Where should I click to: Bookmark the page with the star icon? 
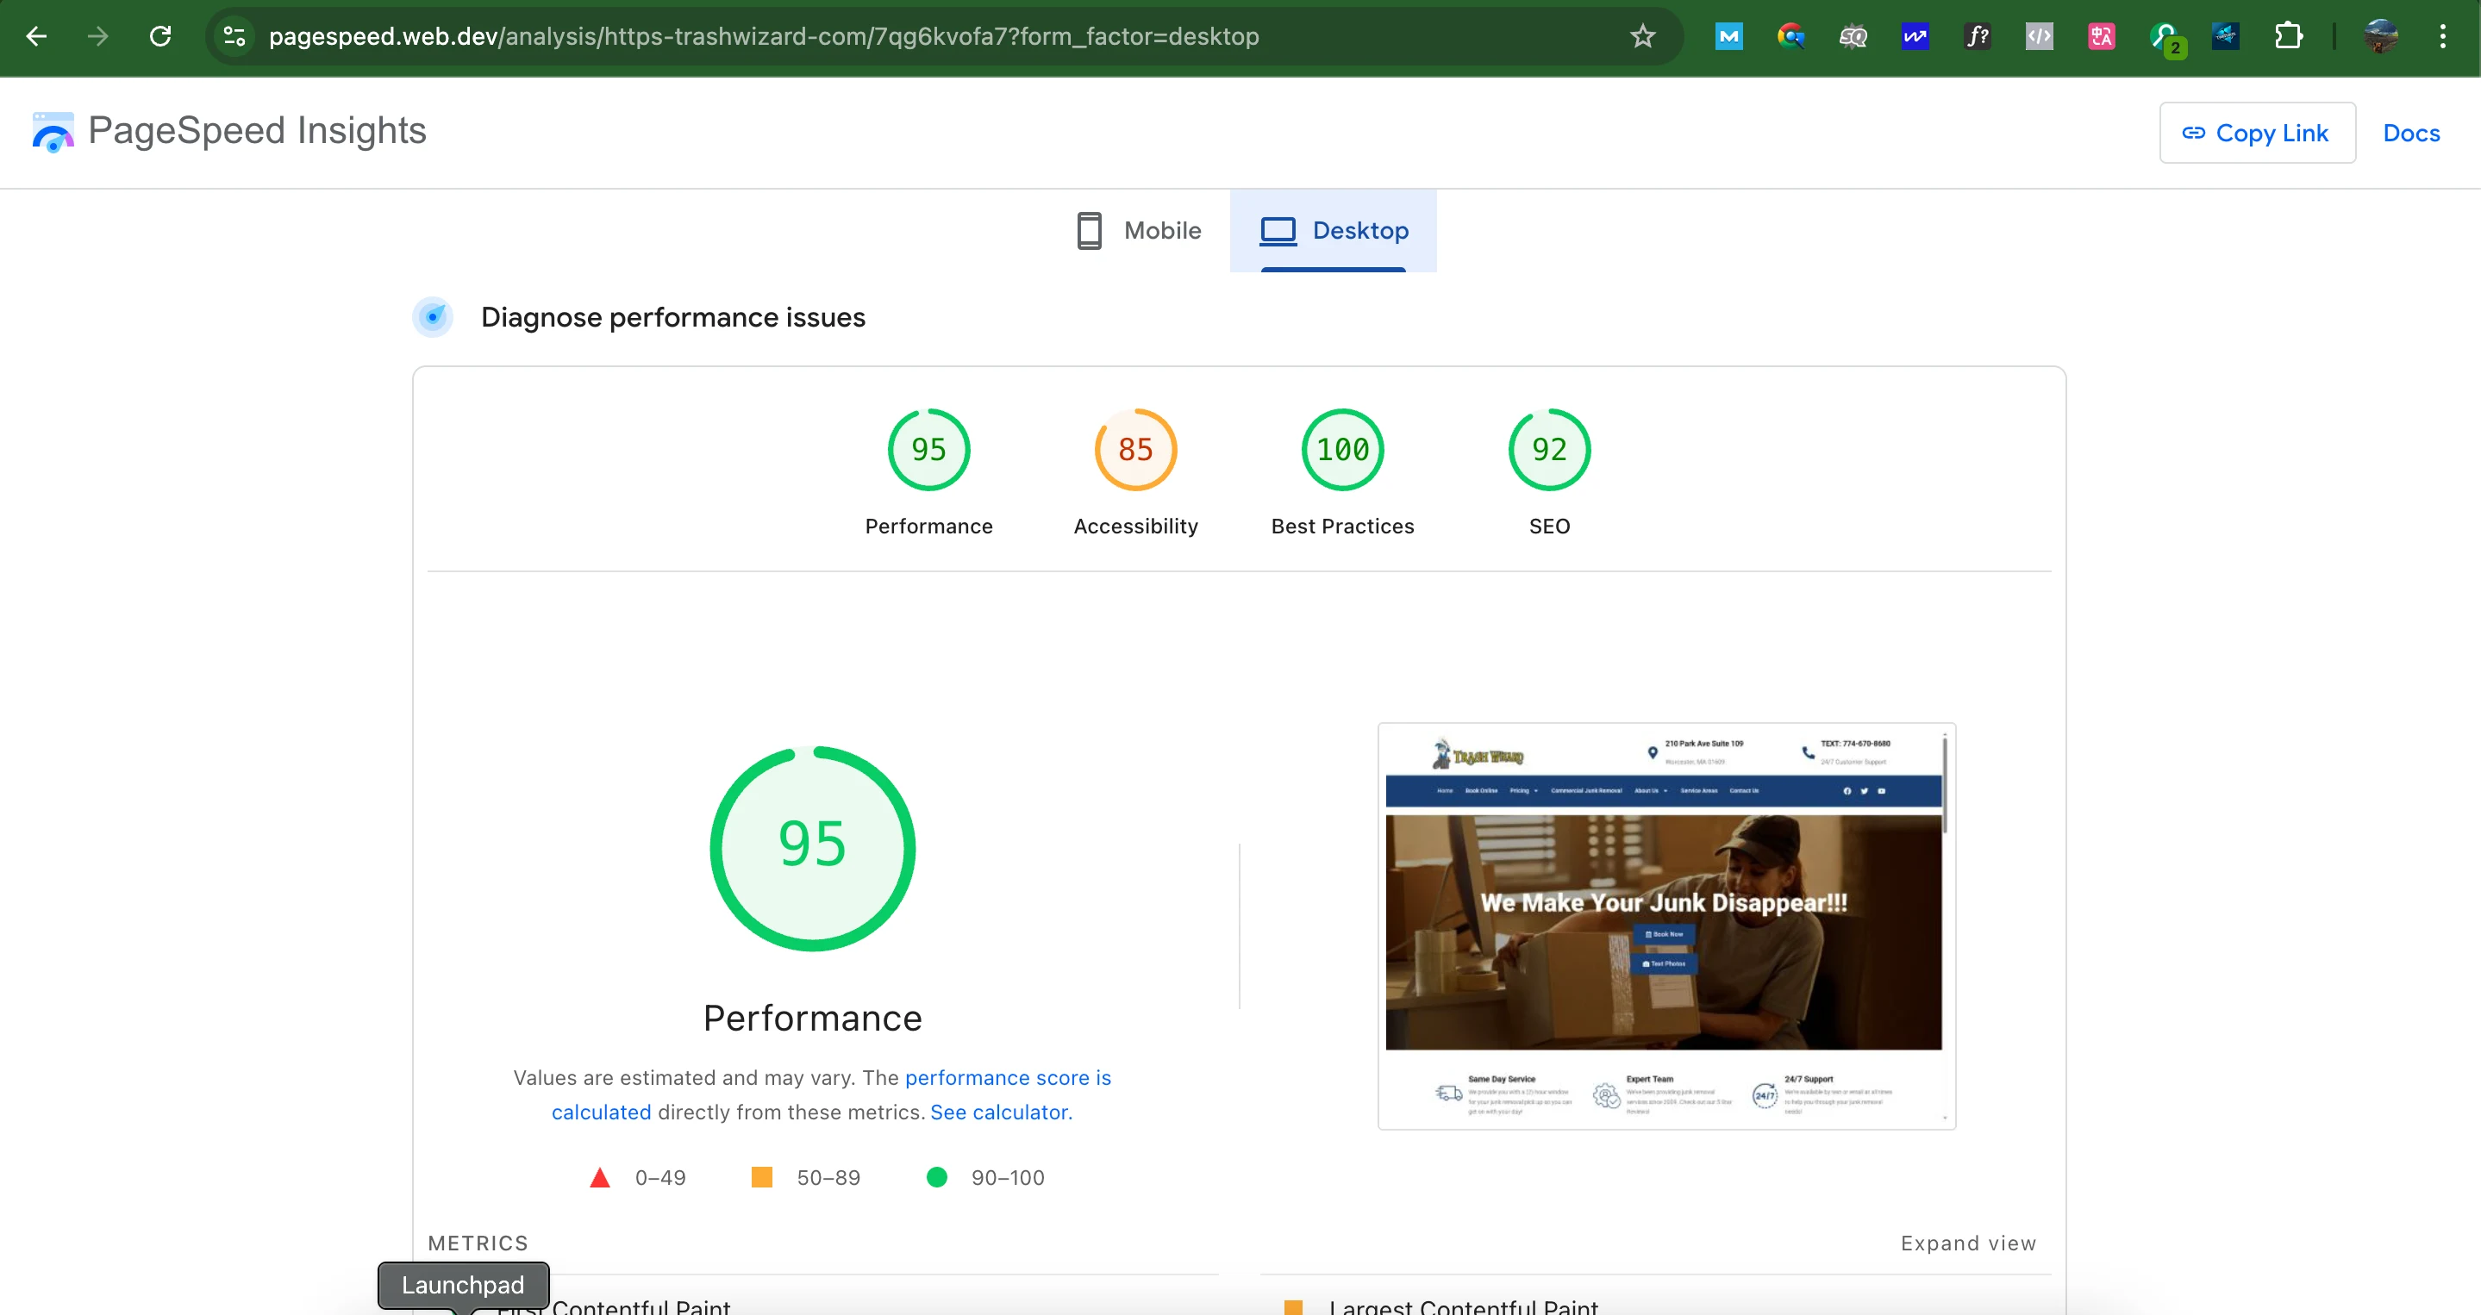coord(1642,36)
